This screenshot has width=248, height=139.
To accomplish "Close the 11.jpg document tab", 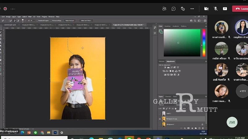I will tap(145, 25).
